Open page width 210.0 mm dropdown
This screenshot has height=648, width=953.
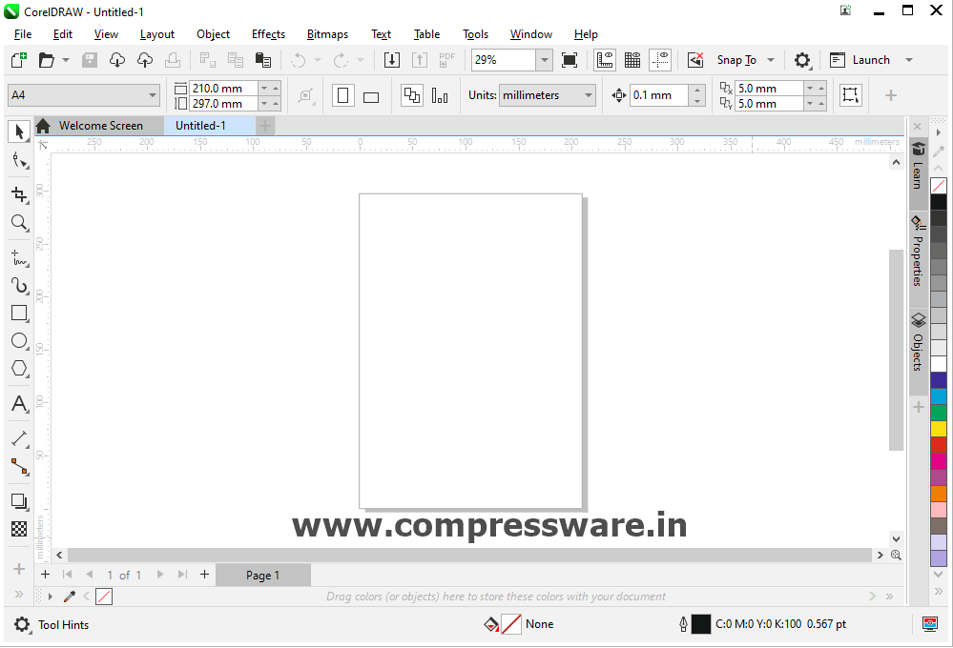[264, 88]
